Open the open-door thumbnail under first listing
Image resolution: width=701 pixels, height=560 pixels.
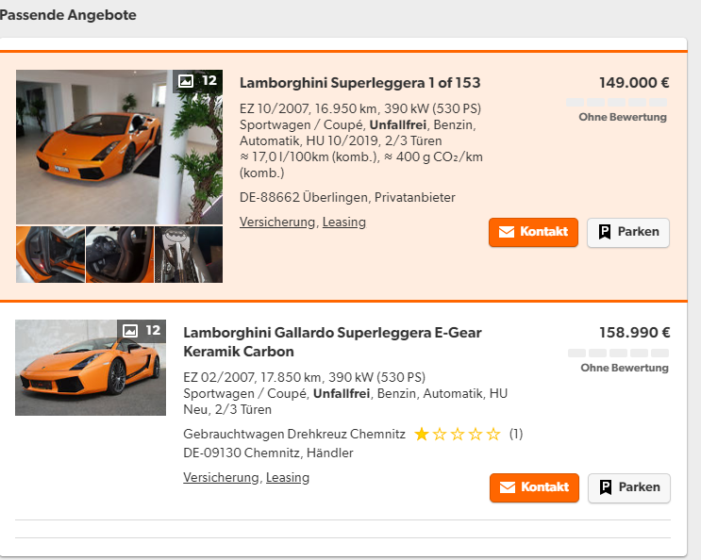49,255
